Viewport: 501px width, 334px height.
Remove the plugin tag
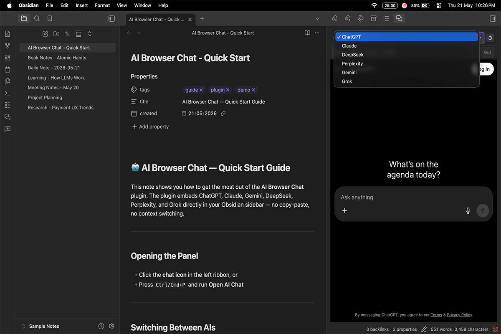(x=228, y=90)
